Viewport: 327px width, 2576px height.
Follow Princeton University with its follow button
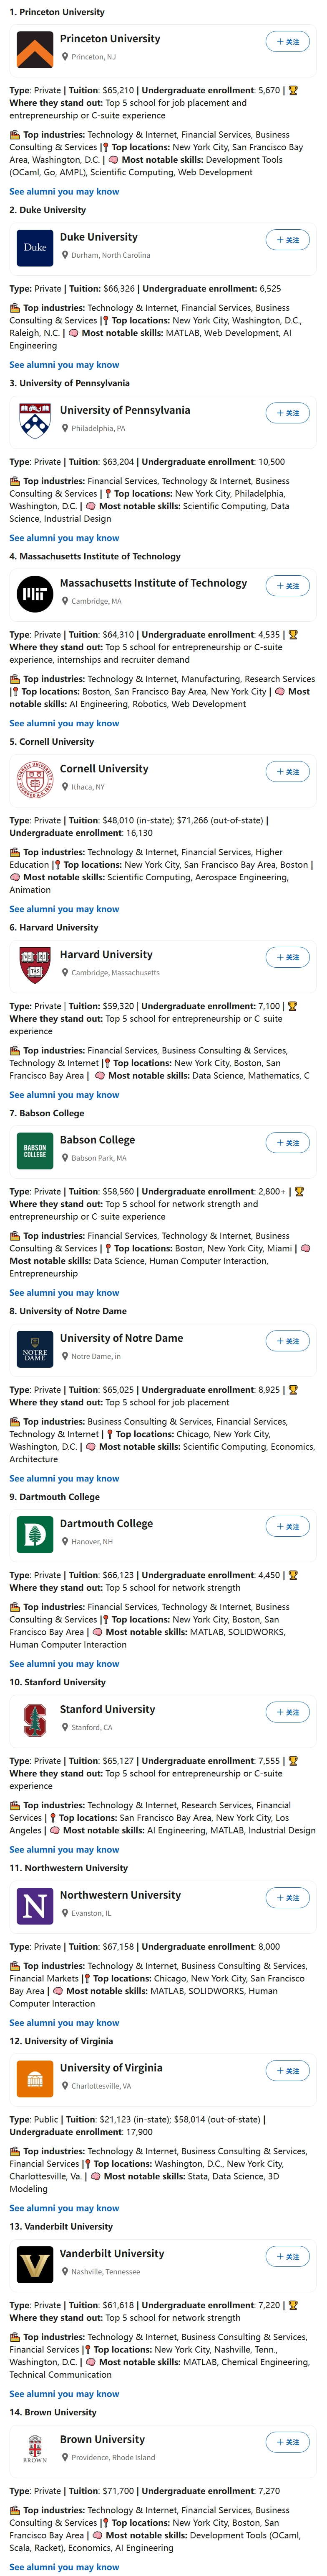(287, 42)
